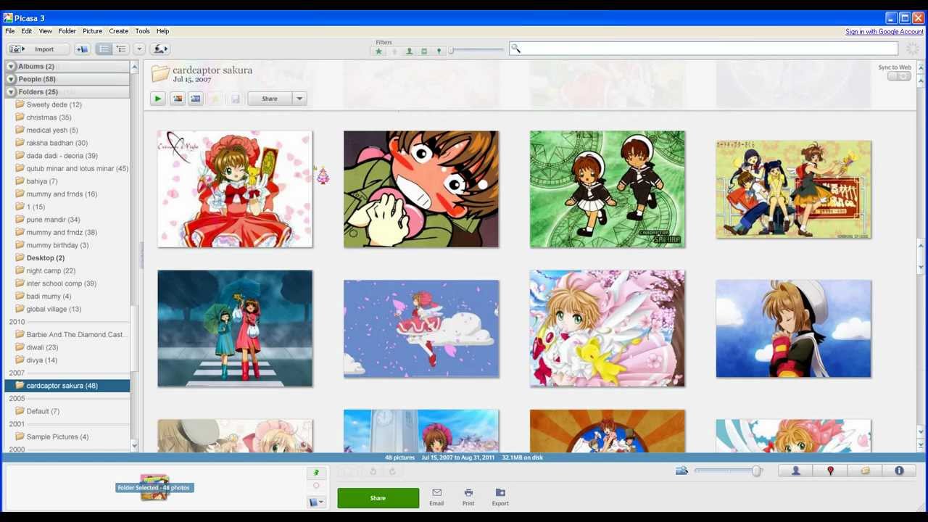Play fullscreen slideshow of cardcaptor sakura
Screen dimensions: 928x522
(x=158, y=99)
